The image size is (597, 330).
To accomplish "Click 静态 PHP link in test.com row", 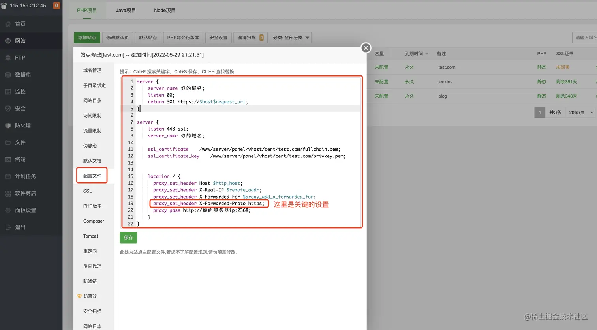I will pos(542,67).
